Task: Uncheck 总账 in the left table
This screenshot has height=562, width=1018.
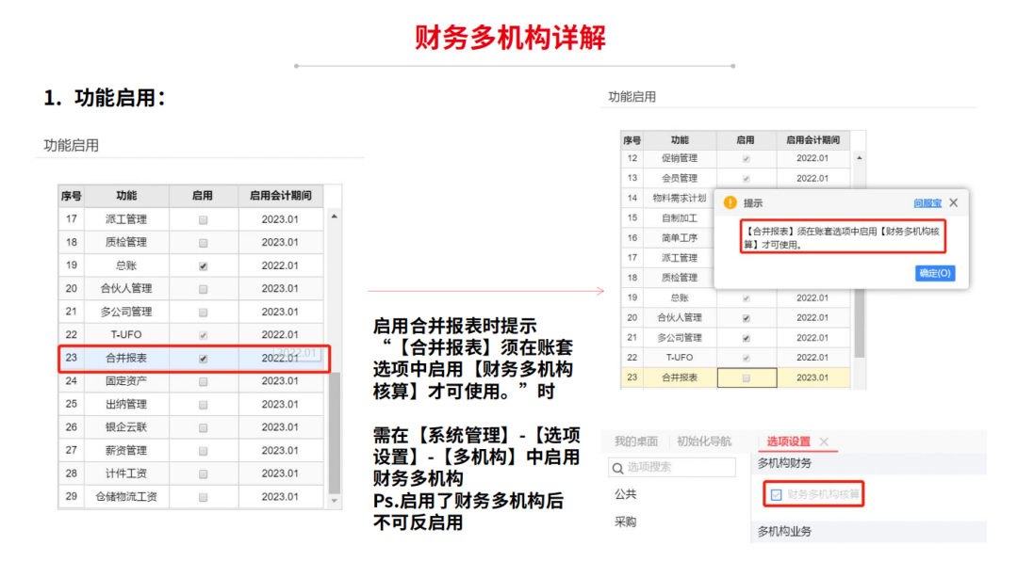Action: (203, 266)
